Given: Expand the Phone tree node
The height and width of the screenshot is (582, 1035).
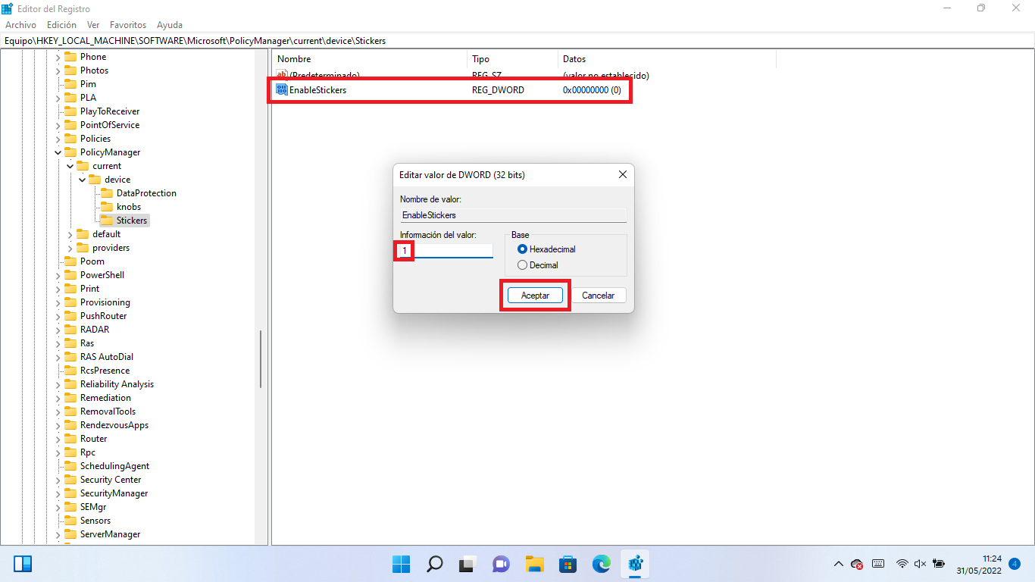Looking at the screenshot, I should 58,57.
